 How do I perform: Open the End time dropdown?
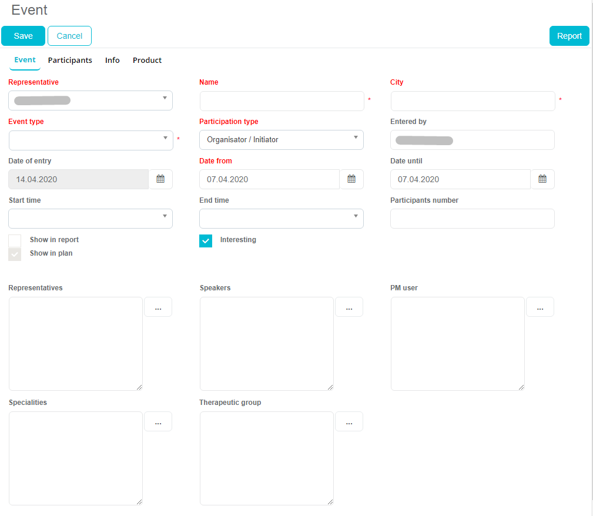point(282,219)
